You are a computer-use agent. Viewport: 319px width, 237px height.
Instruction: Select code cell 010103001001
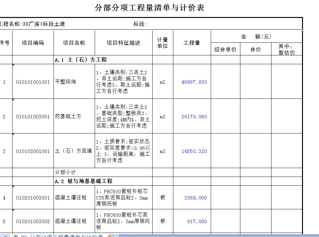tap(33, 151)
